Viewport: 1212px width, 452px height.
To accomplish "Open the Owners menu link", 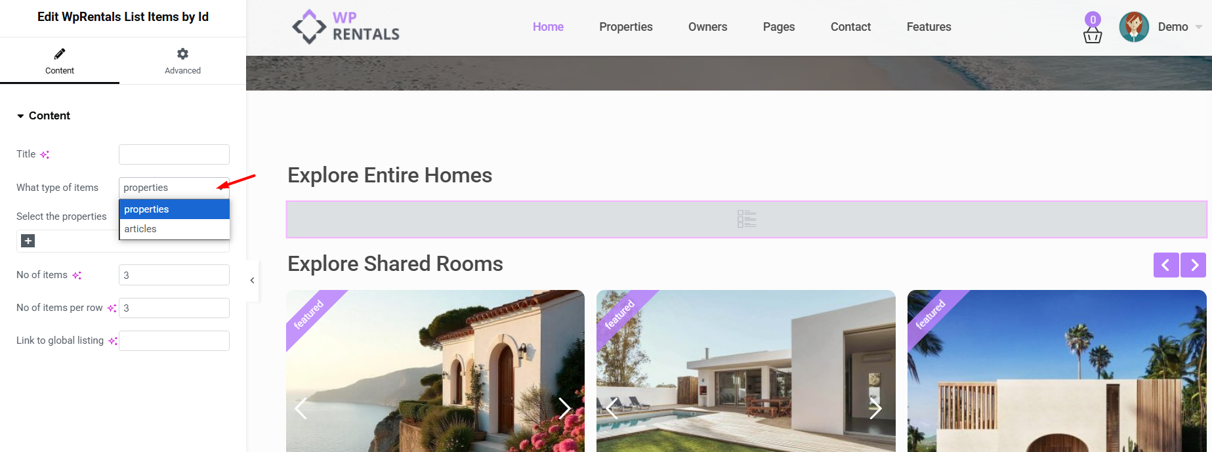I will (707, 27).
